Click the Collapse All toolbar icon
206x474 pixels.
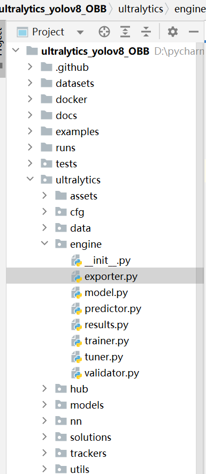(x=146, y=32)
